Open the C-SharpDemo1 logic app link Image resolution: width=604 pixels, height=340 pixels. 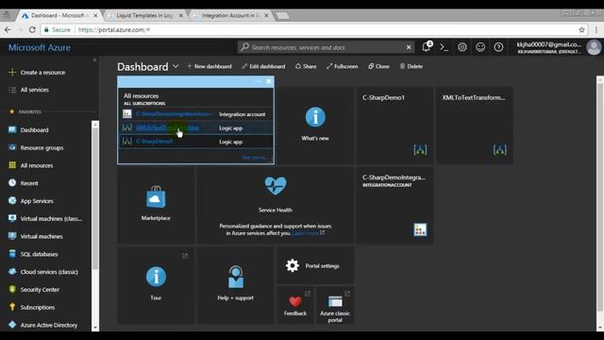pyautogui.click(x=155, y=142)
